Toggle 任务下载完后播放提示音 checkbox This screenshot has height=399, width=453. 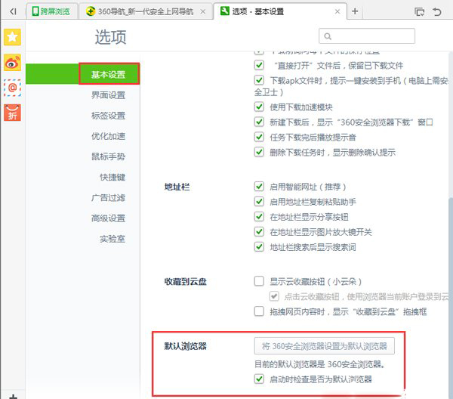(x=259, y=137)
